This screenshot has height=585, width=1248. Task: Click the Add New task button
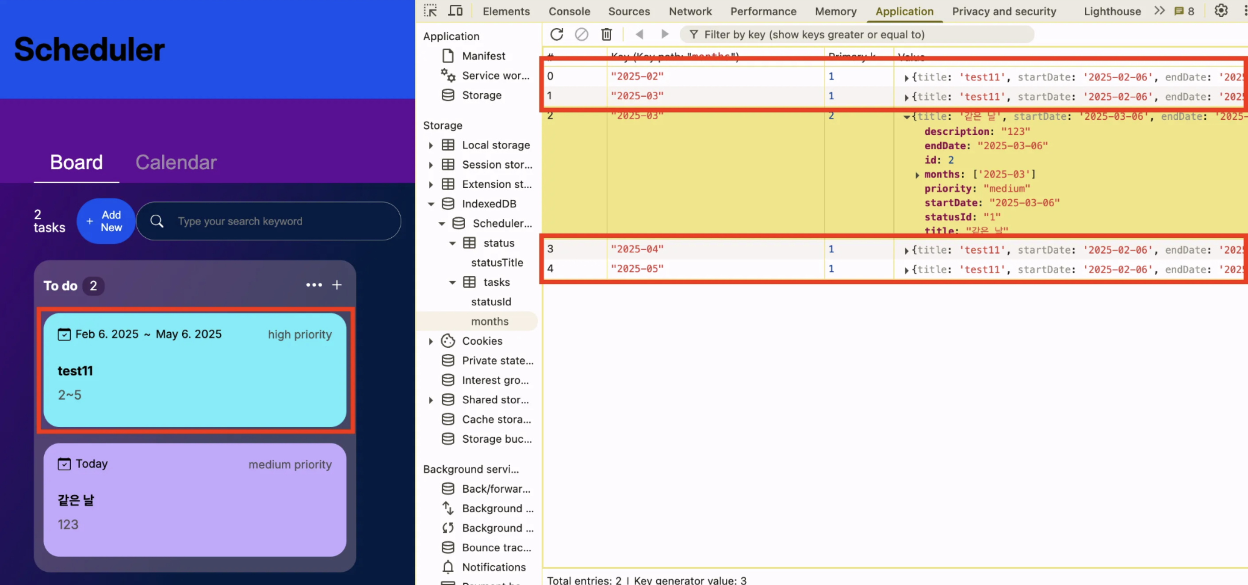coord(106,221)
